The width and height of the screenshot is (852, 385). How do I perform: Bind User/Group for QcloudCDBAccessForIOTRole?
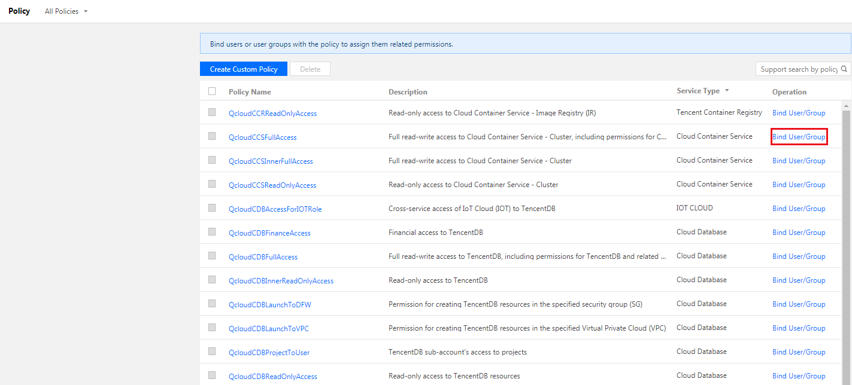[x=799, y=209]
